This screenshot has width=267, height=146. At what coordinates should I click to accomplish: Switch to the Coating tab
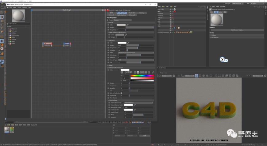pyautogui.click(x=142, y=13)
